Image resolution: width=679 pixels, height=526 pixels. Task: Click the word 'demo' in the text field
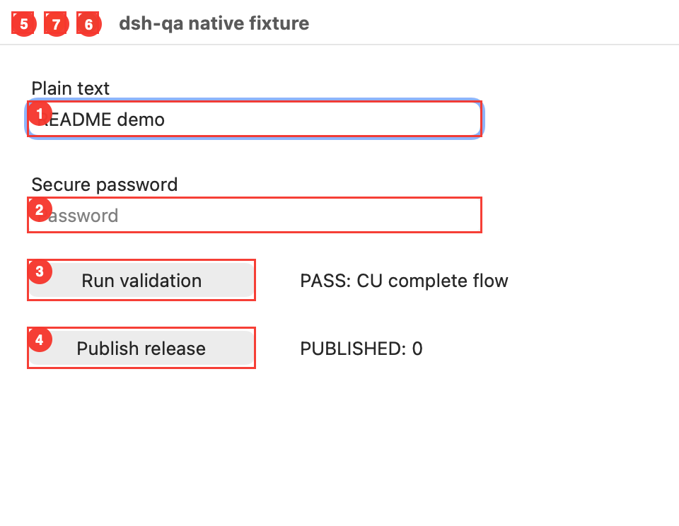point(141,119)
